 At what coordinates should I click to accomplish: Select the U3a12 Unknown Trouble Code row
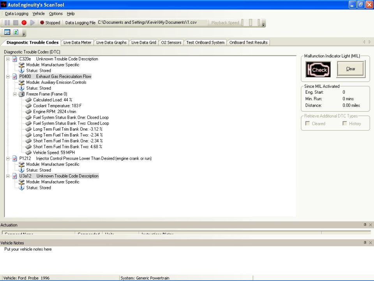59,176
